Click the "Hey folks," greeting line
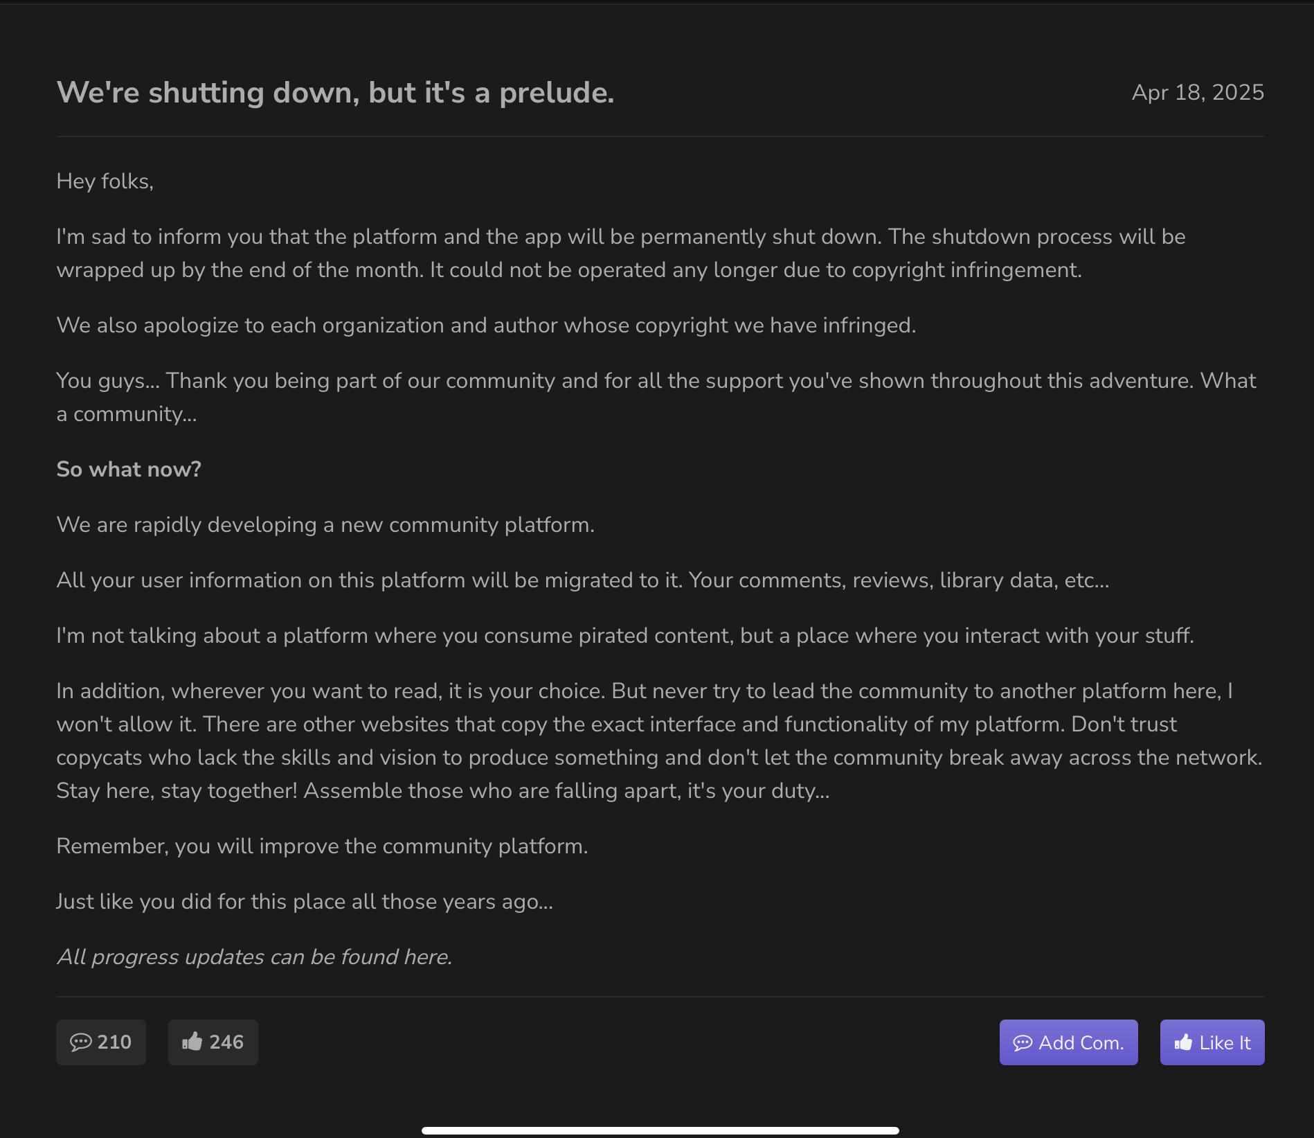The height and width of the screenshot is (1138, 1314). (x=105, y=181)
